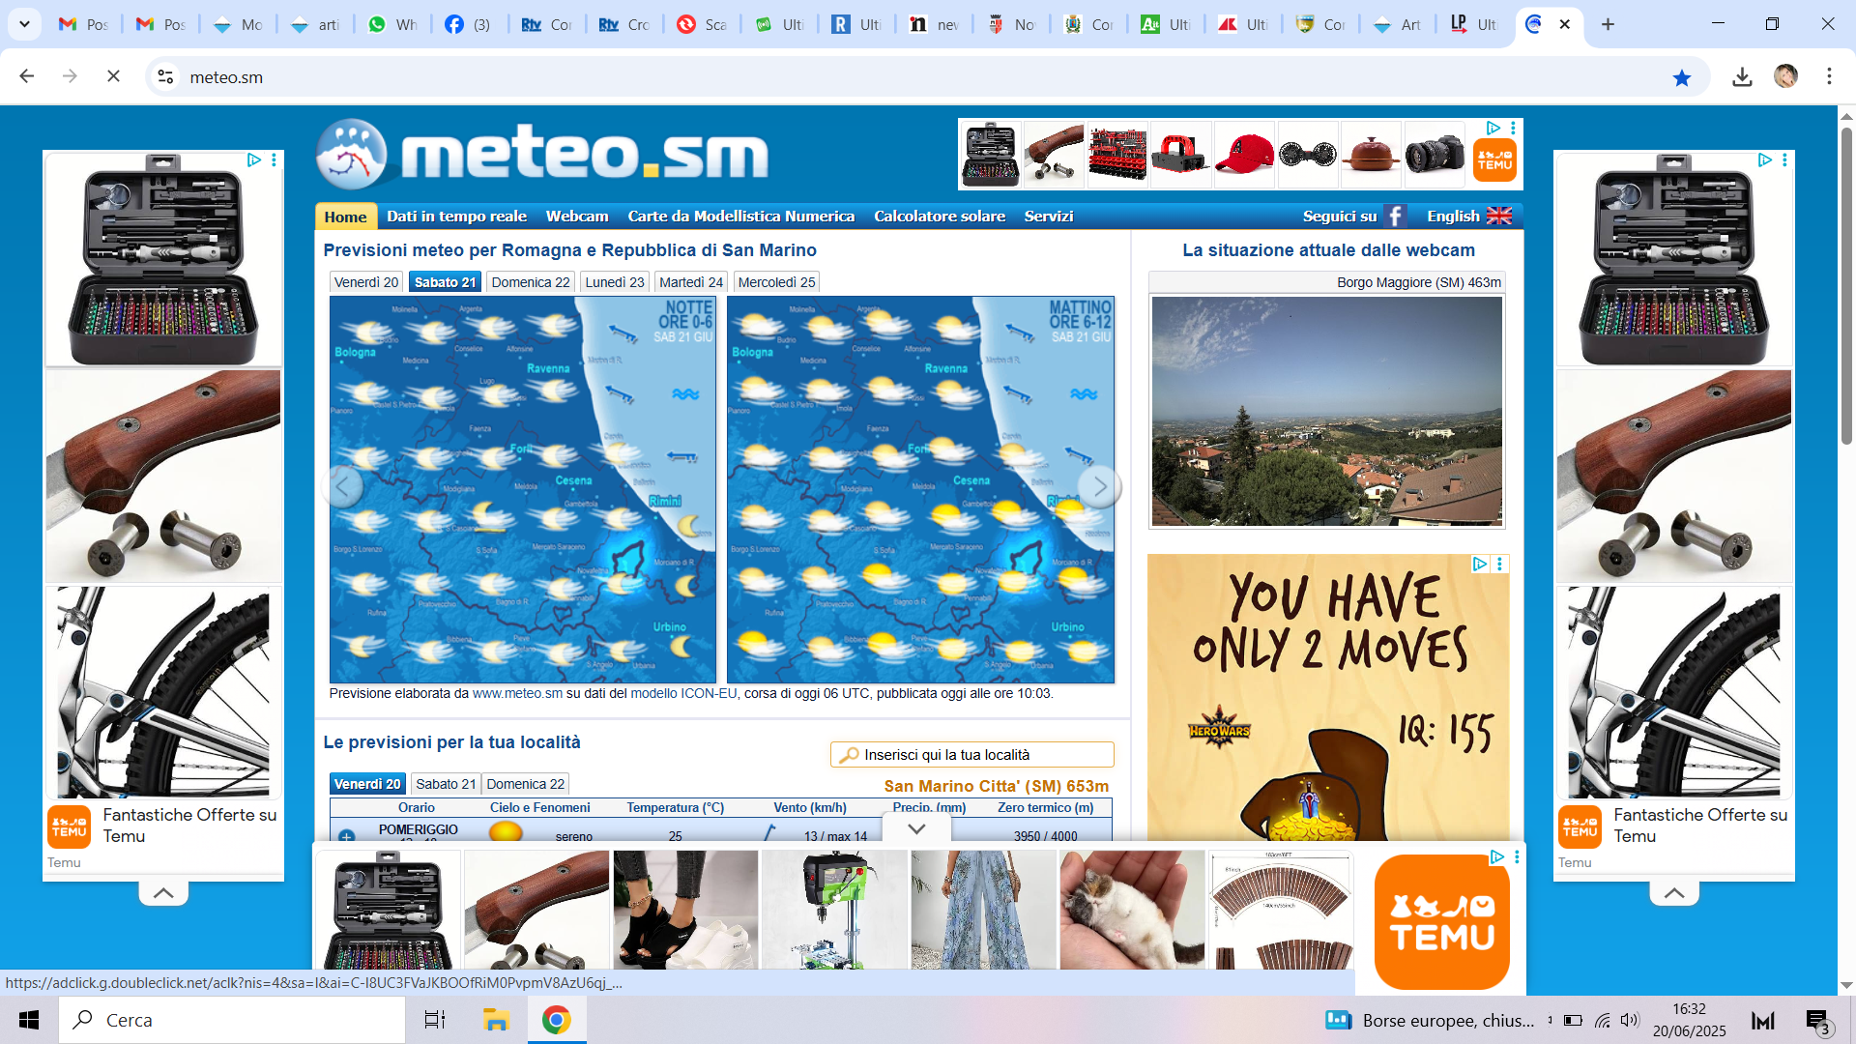
Task: Click the plus icon beside POMERIGGIO row
Action: click(x=347, y=835)
